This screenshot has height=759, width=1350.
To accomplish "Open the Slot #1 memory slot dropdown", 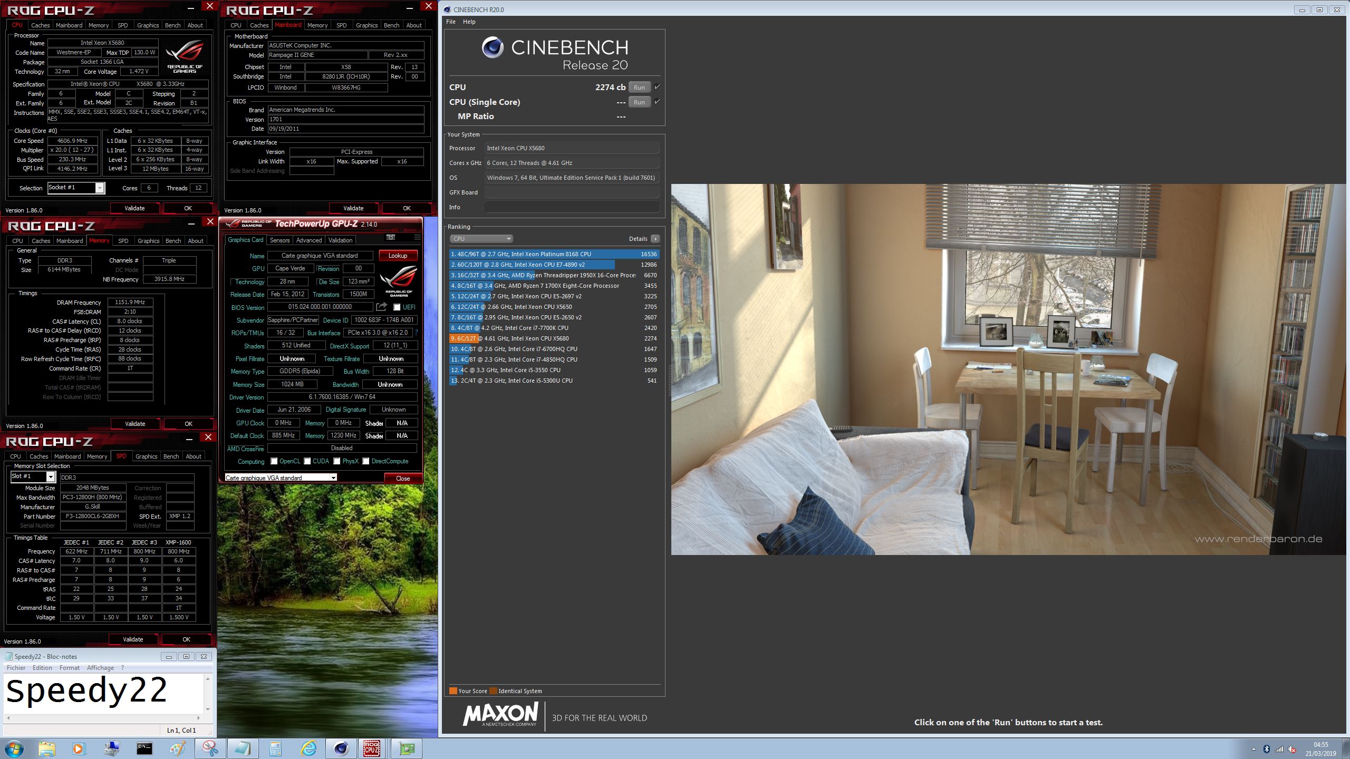I will pos(33,476).
